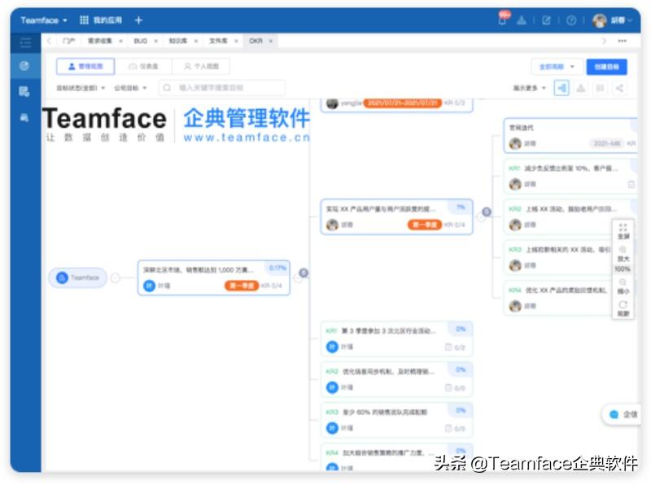Close the 文件库 tab

point(236,41)
